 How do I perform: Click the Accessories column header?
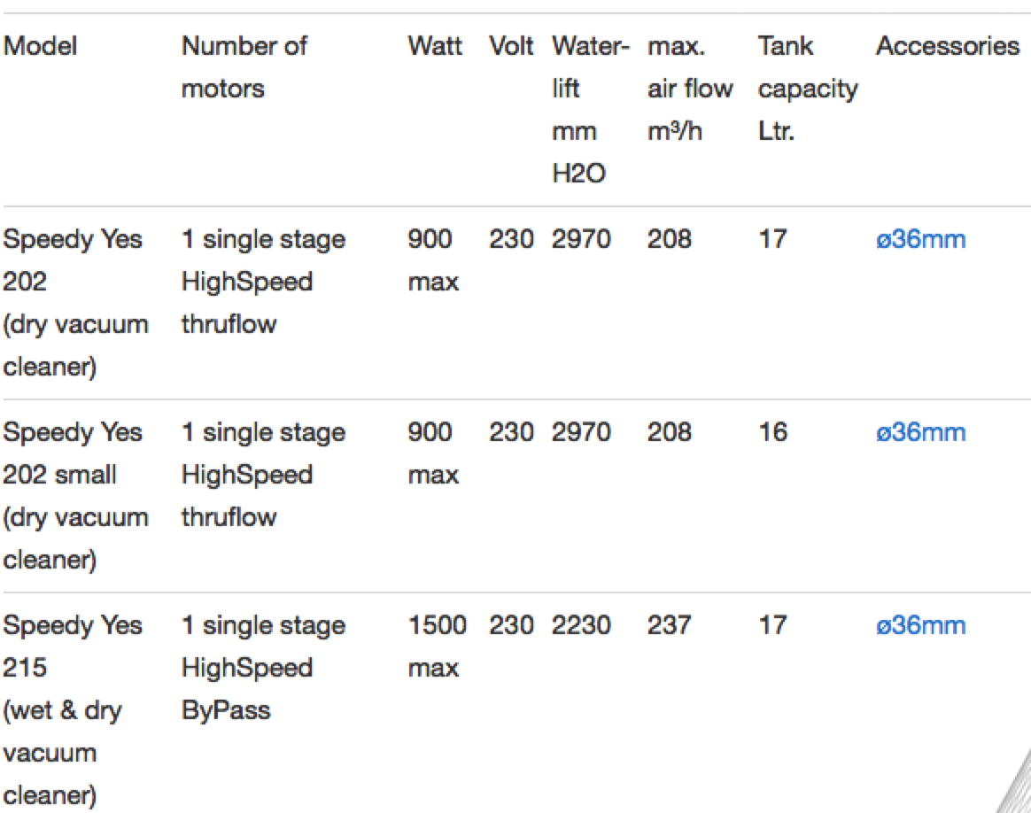point(948,46)
